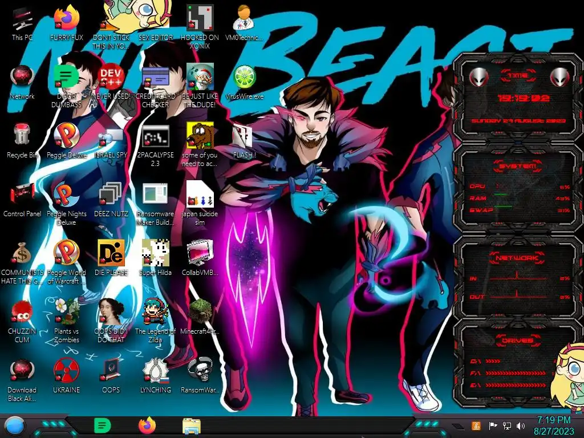Open the japan sim document icon

click(200, 204)
